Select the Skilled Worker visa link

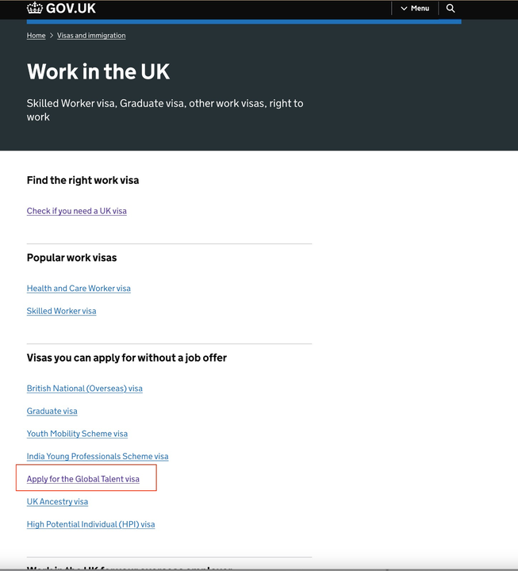point(61,311)
